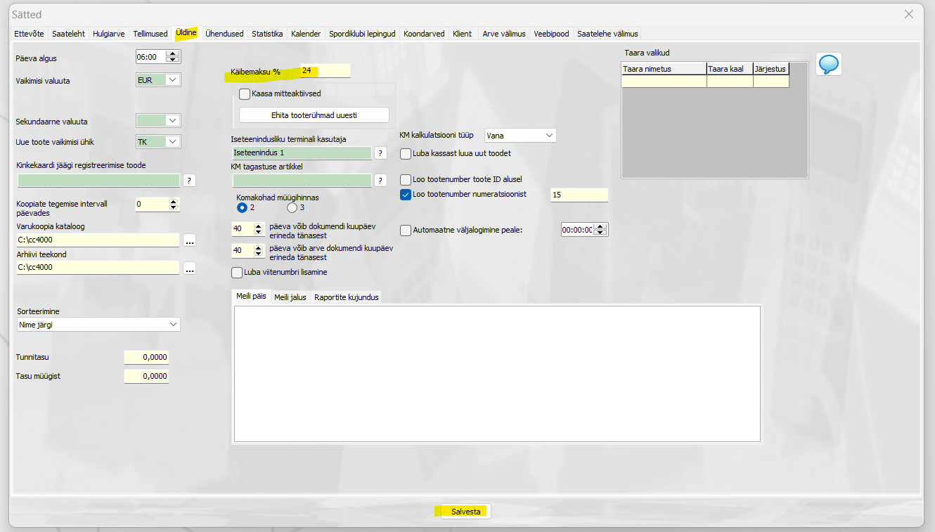Click the Salvesta button
Viewport: 935px width, 532px height.
tap(465, 512)
